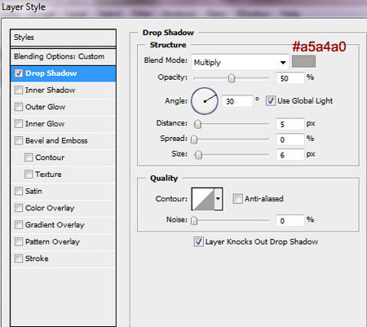The height and width of the screenshot is (327, 367).
Task: Click the Angle dial control
Action: coord(205,101)
